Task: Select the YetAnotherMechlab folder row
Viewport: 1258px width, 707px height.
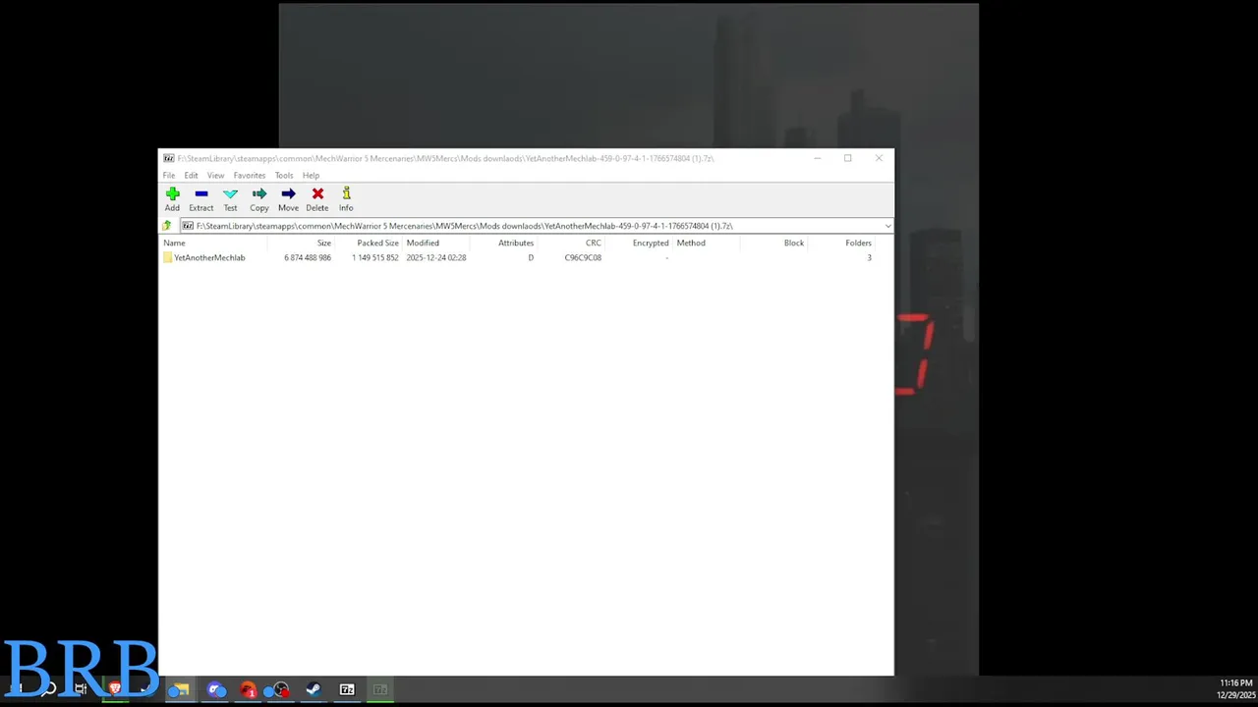Action: coord(519,257)
